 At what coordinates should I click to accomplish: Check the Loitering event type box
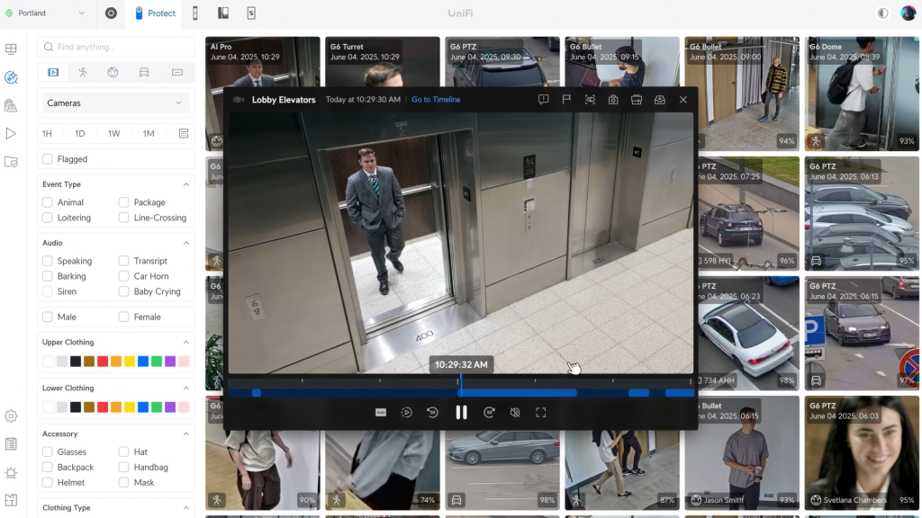[48, 218]
